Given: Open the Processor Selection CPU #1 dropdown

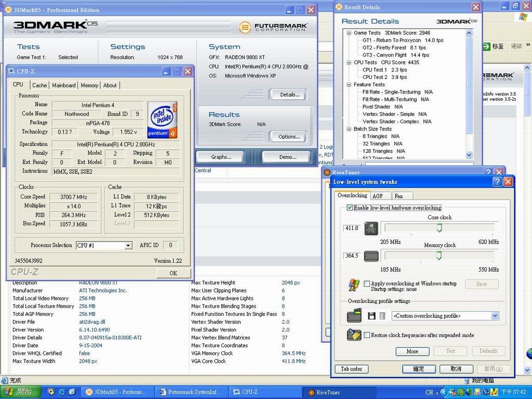Looking at the screenshot, I should click(x=128, y=246).
